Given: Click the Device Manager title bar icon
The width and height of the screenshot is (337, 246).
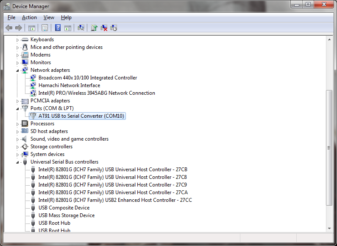Looking at the screenshot, I should [x=7, y=6].
